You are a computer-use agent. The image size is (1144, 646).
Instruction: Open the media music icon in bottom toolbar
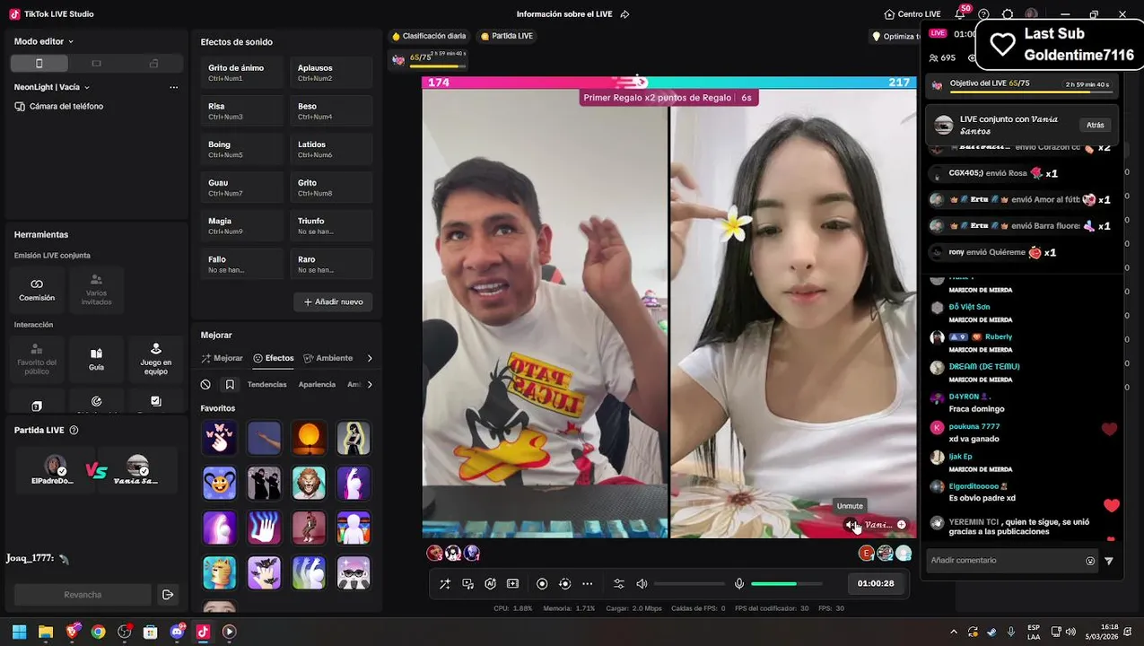[x=468, y=583]
